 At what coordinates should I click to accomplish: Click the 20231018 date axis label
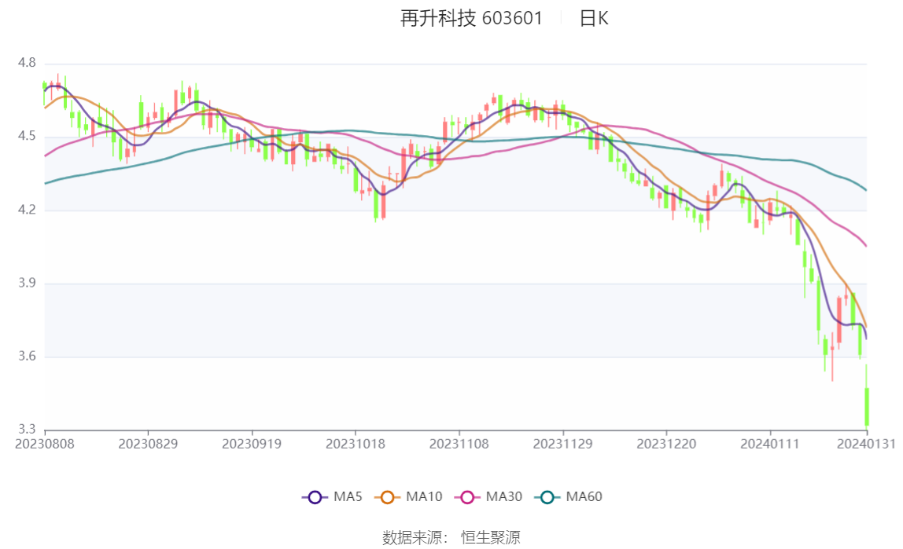point(356,444)
